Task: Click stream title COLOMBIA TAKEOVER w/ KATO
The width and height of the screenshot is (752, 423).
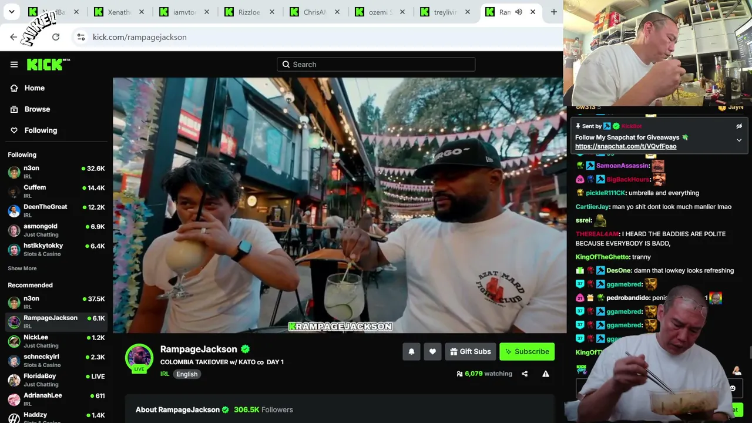Action: tap(222, 362)
